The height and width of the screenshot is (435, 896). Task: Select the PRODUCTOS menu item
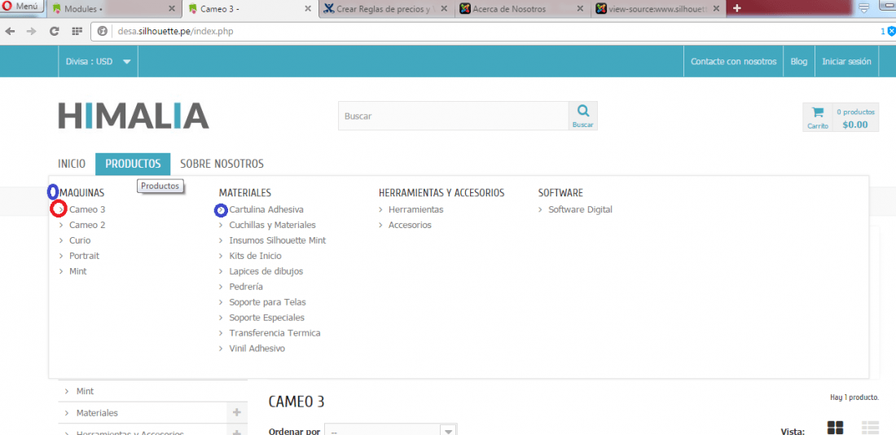(133, 164)
